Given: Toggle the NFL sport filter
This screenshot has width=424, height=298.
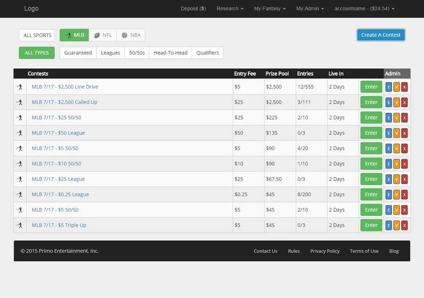Looking at the screenshot, I should (x=103, y=35).
